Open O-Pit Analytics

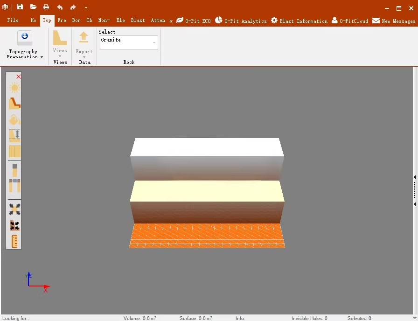[241, 21]
